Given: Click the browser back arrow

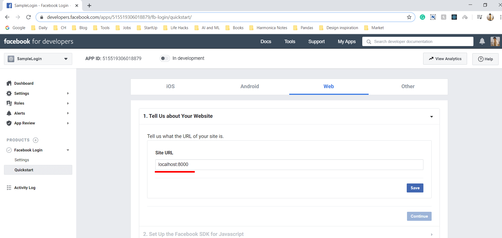Looking at the screenshot, I should pyautogui.click(x=7, y=17).
